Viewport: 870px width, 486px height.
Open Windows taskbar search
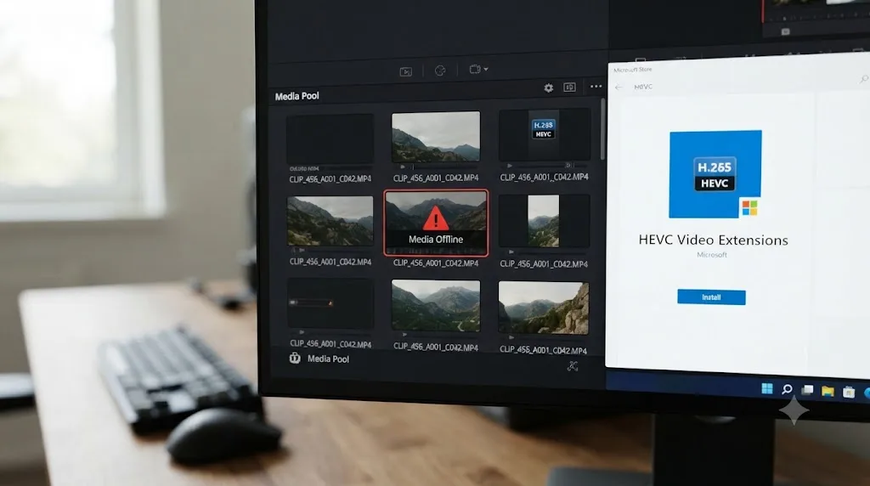787,389
